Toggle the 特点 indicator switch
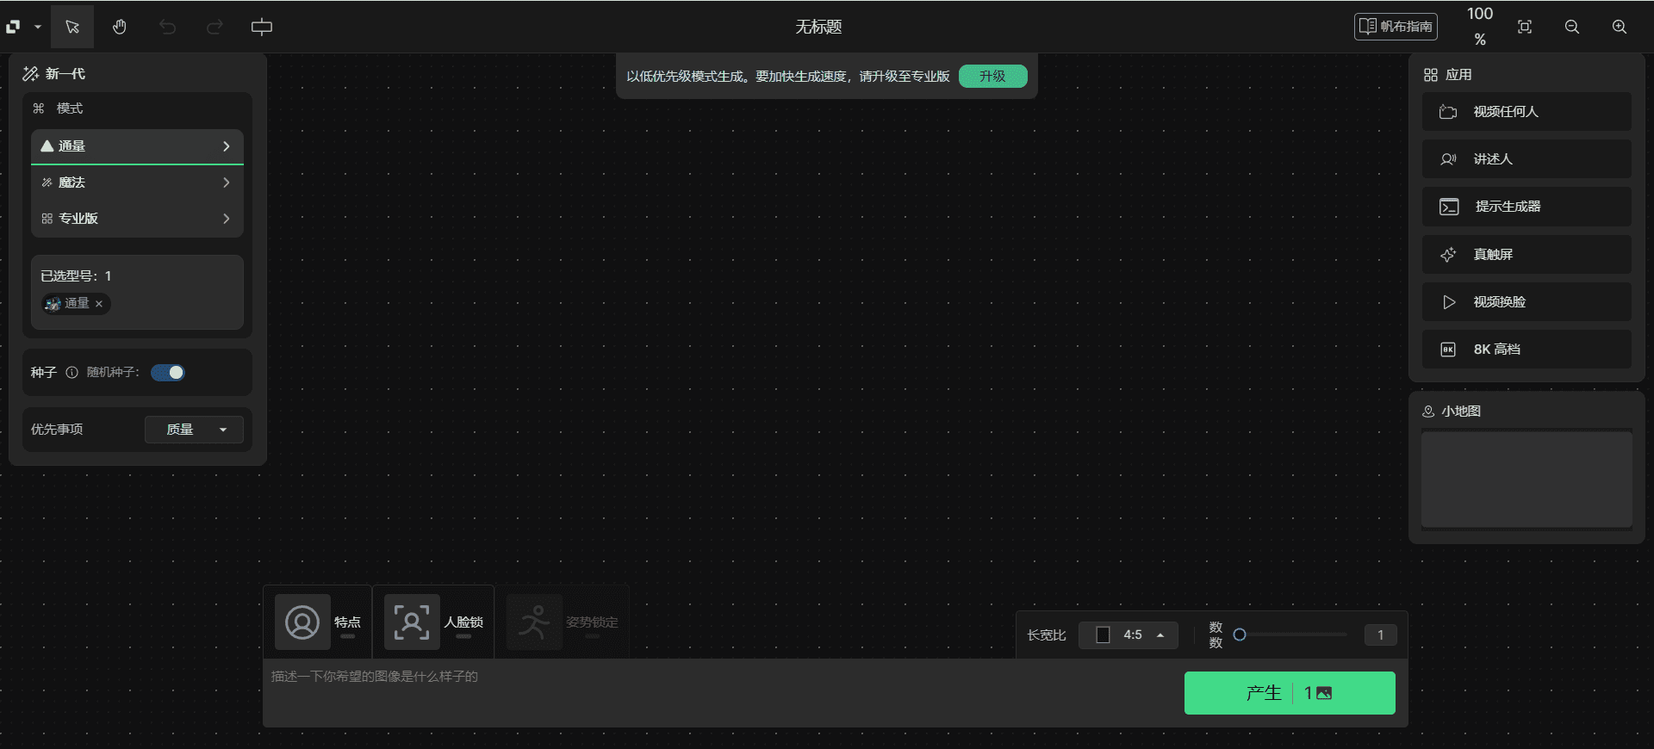This screenshot has width=1654, height=749. [x=347, y=636]
